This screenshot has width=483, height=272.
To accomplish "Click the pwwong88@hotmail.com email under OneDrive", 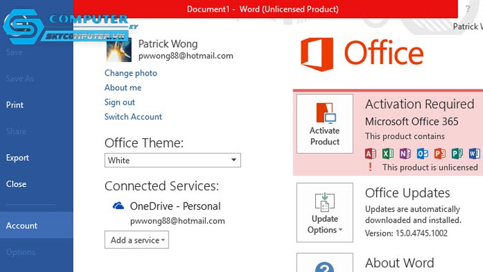I will (x=178, y=221).
